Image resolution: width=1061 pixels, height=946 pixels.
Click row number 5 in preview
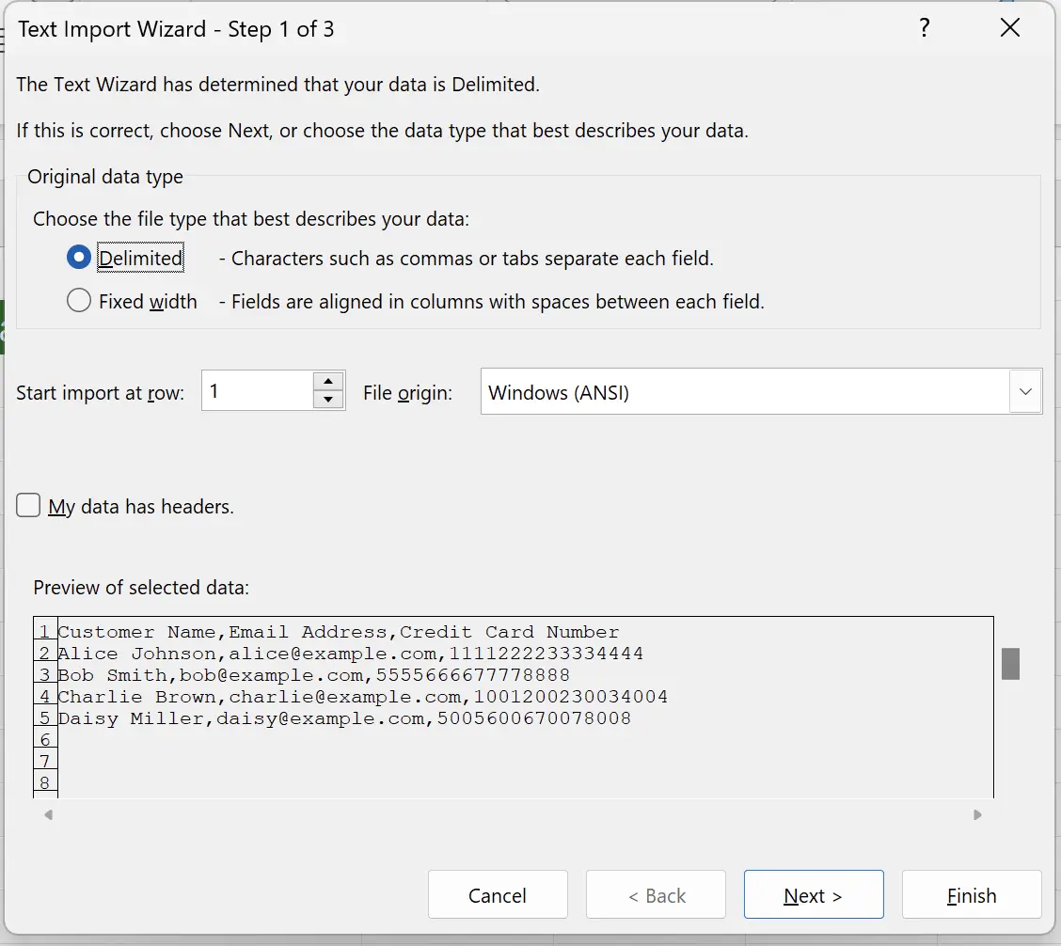pos(43,717)
